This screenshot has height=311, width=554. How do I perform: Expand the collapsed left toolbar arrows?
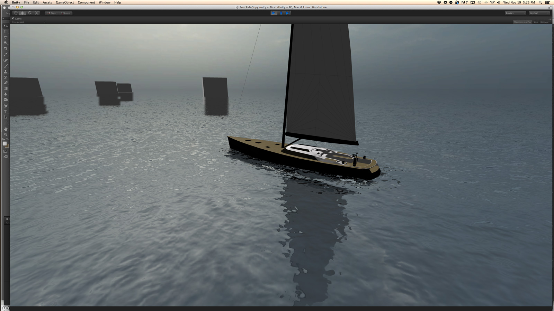click(x=4, y=19)
